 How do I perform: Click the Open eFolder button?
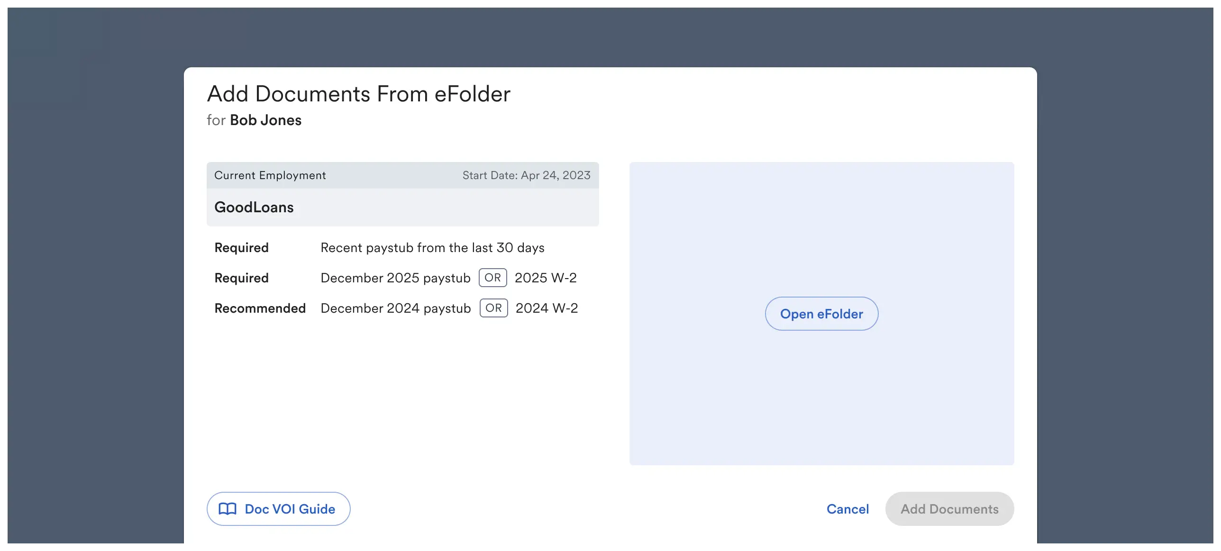[x=821, y=314]
